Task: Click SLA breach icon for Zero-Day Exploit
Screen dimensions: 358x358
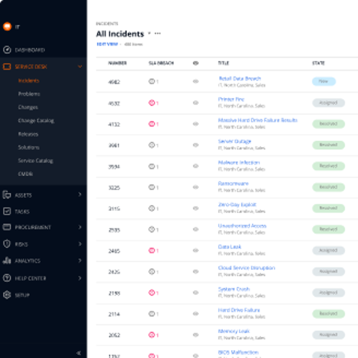Action: click(152, 208)
